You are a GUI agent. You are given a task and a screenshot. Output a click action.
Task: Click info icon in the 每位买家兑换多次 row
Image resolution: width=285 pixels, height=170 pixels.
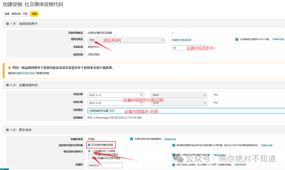click(x=174, y=155)
